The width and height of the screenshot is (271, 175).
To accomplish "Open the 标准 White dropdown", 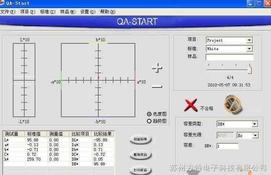I will tap(249, 49).
